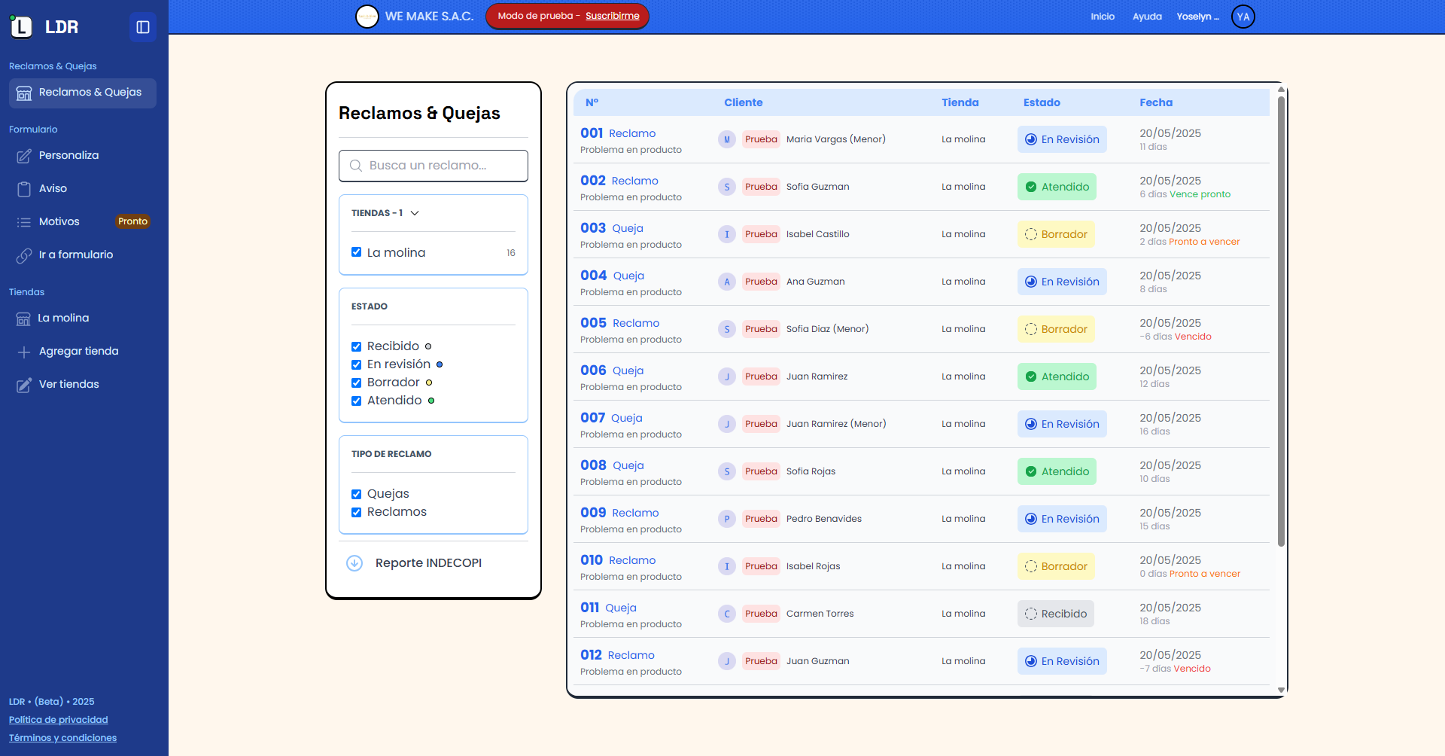The width and height of the screenshot is (1445, 756).
Task: Click the Reporte INDECOPI download icon
Action: coord(354,563)
